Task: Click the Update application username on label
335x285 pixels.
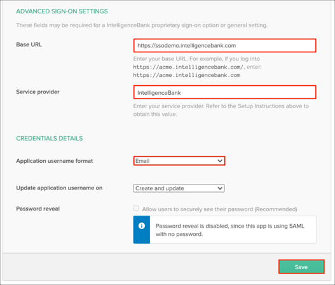Action: tap(59, 188)
